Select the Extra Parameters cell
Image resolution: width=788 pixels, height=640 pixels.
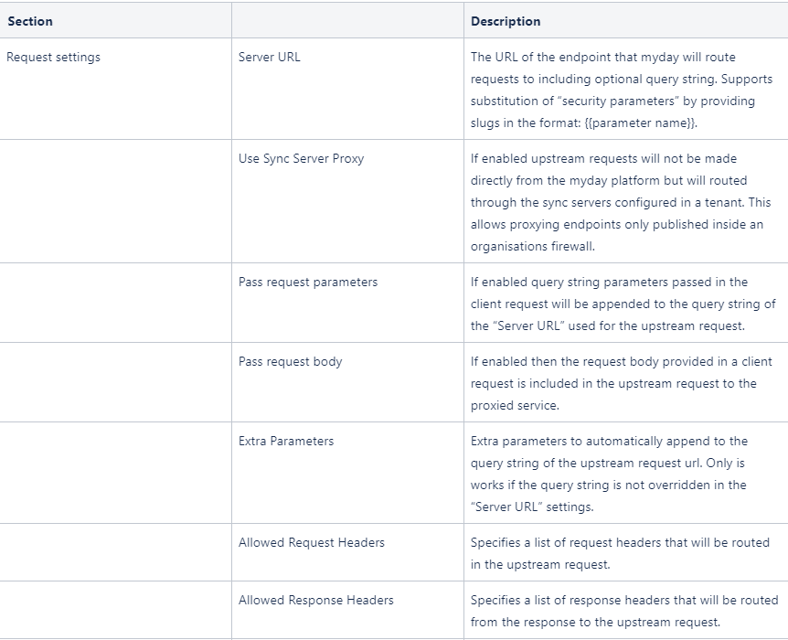point(347,473)
